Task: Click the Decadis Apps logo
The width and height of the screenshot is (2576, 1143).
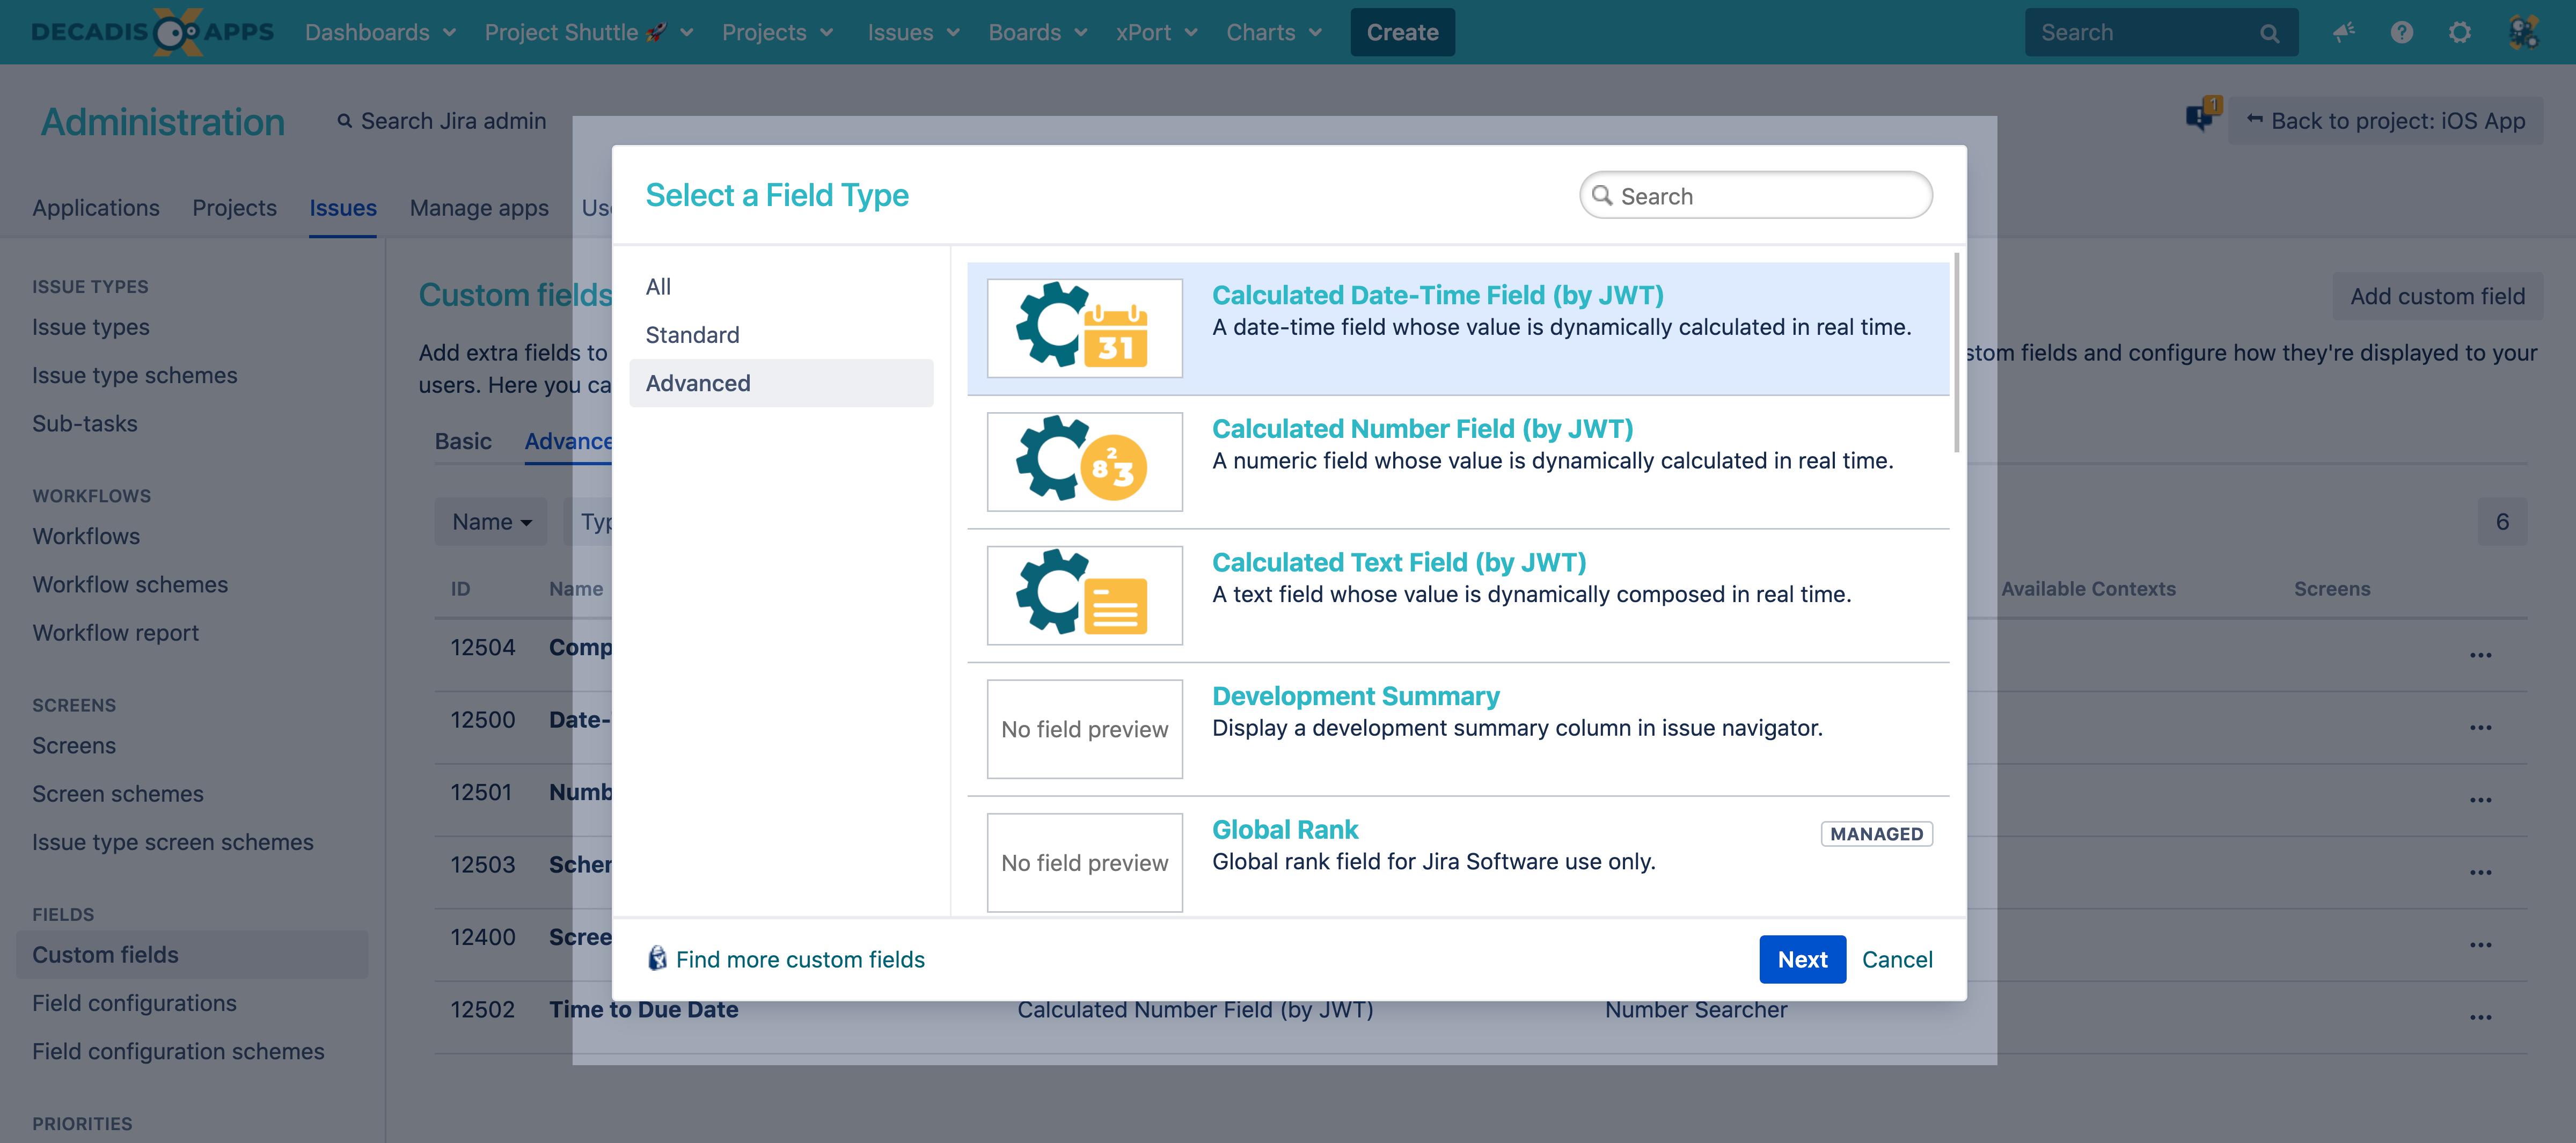Action: tap(152, 32)
